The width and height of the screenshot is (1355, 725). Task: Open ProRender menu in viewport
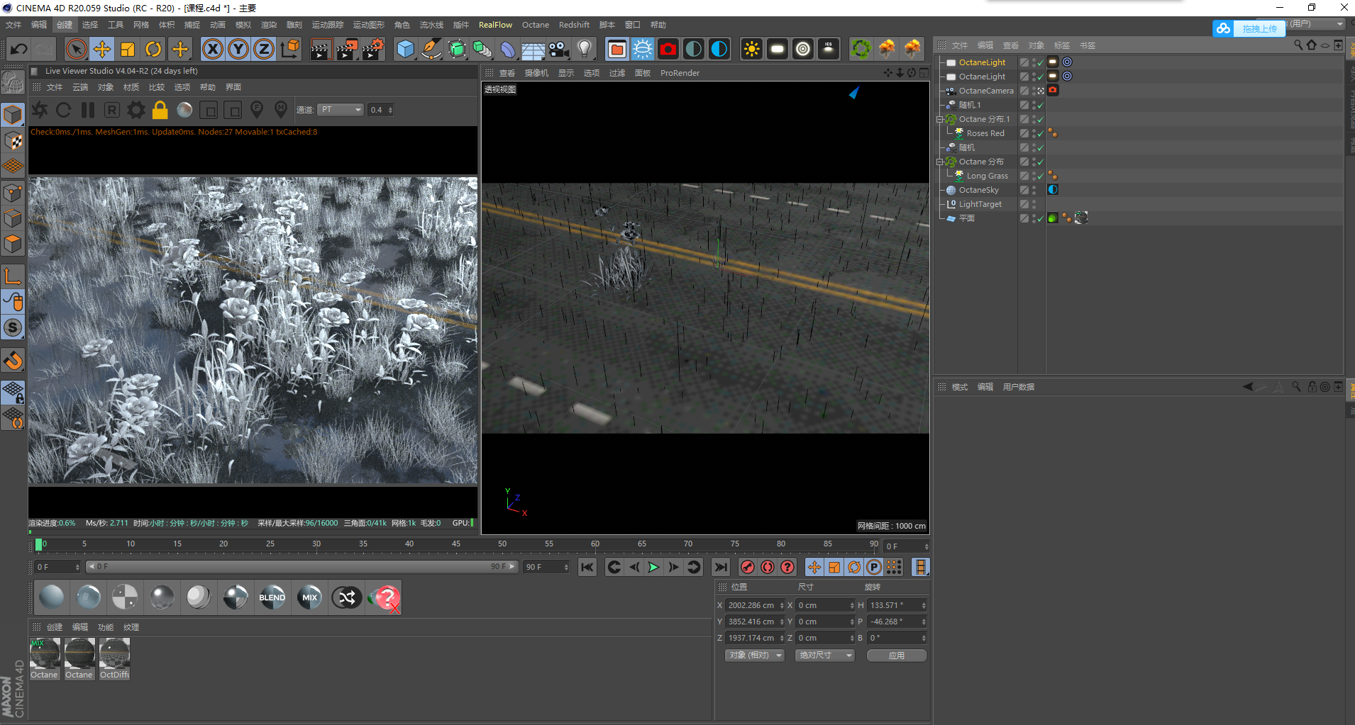click(680, 73)
